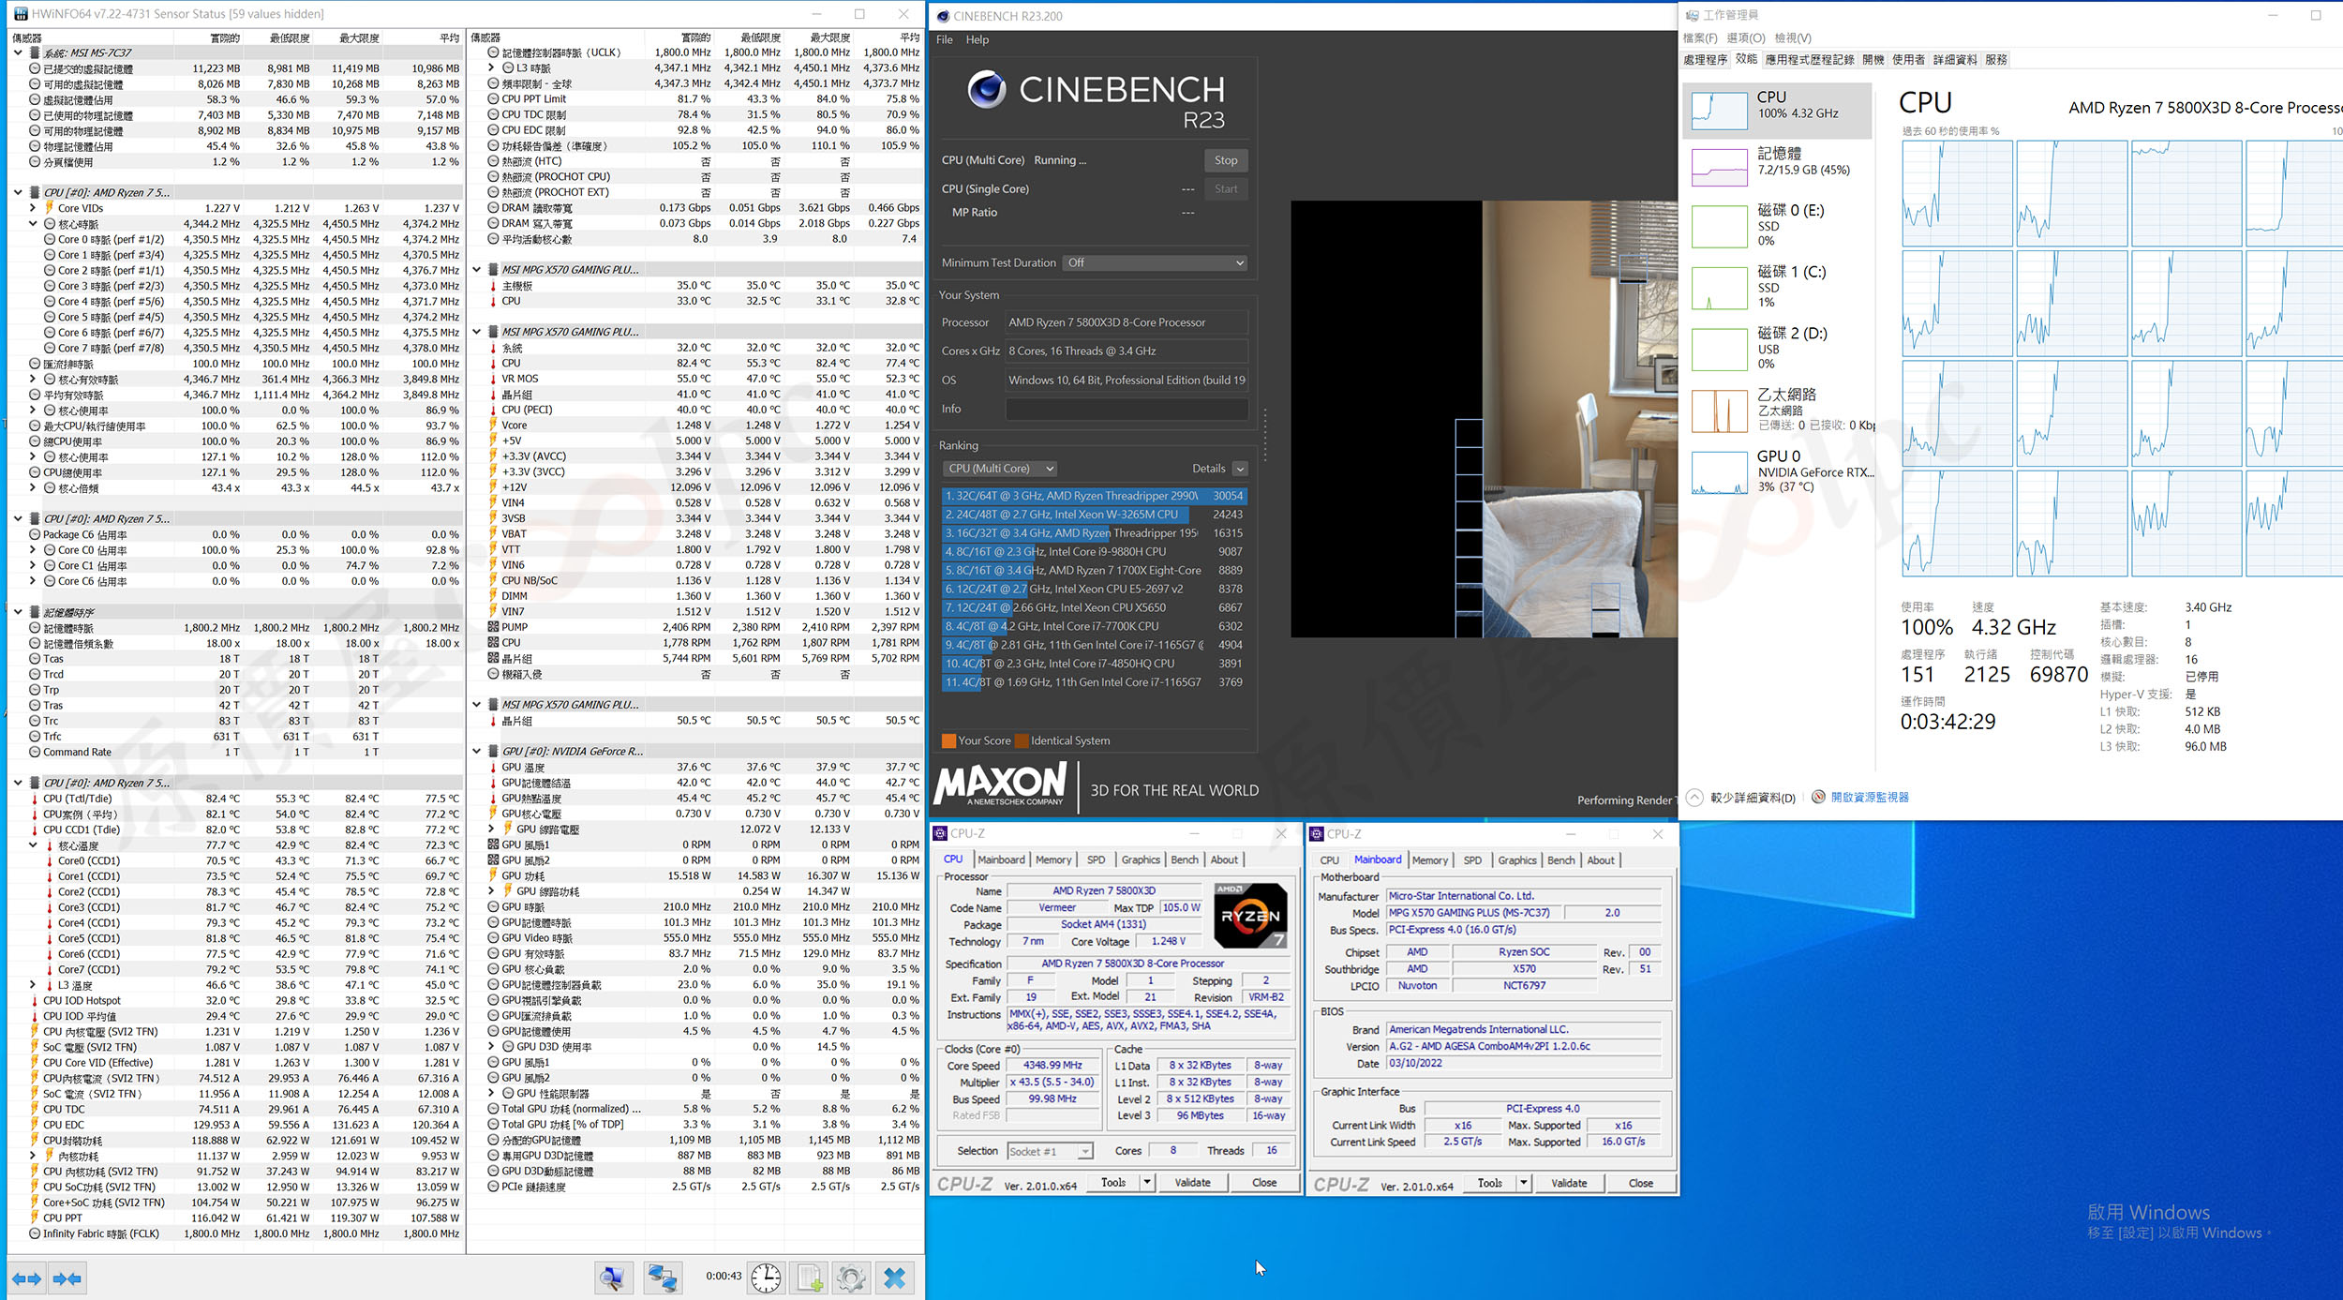Viewport: 2343px width, 1300px height.
Task: Select 乙太網路 Ethernet thumbnail in Task Manager
Action: [x=1720, y=411]
